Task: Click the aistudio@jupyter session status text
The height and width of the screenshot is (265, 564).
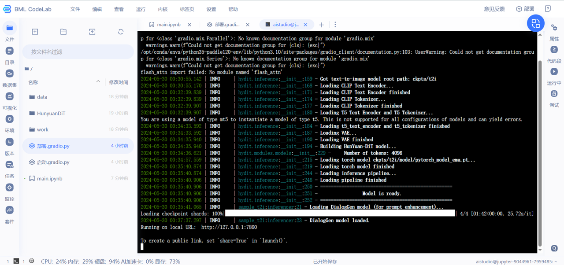Action: point(516,261)
